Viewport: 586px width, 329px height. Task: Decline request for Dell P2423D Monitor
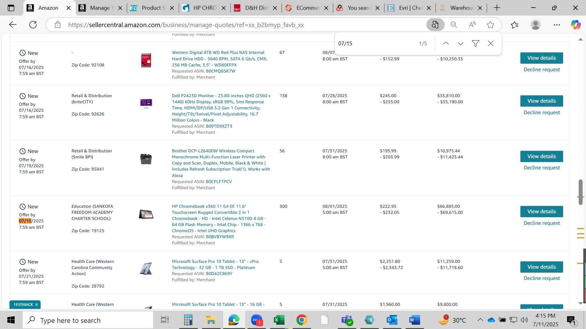pos(541,112)
